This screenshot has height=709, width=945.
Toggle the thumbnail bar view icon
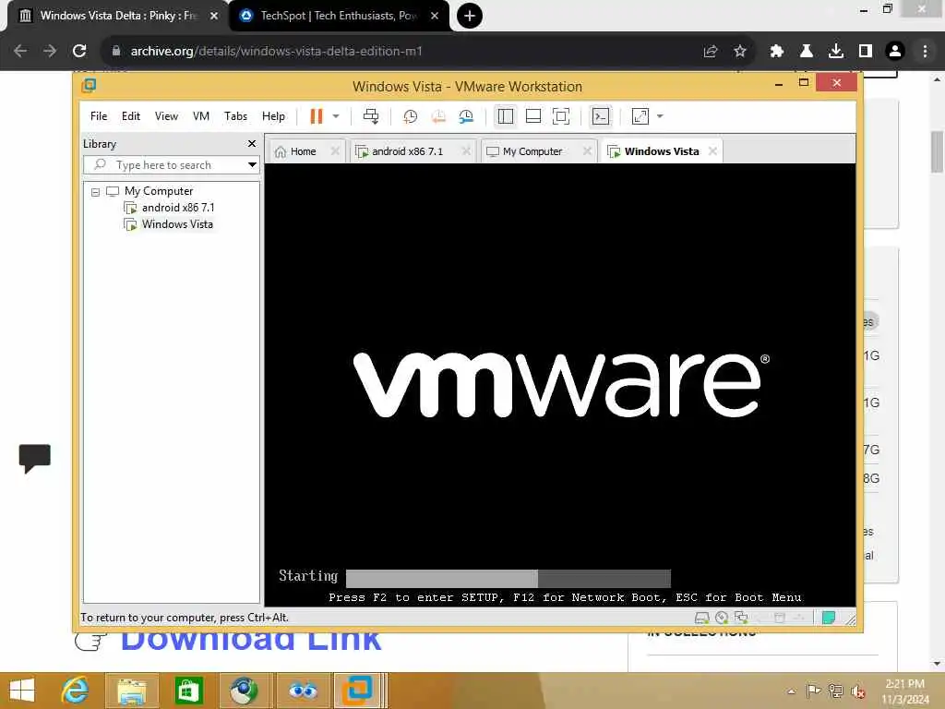(533, 116)
